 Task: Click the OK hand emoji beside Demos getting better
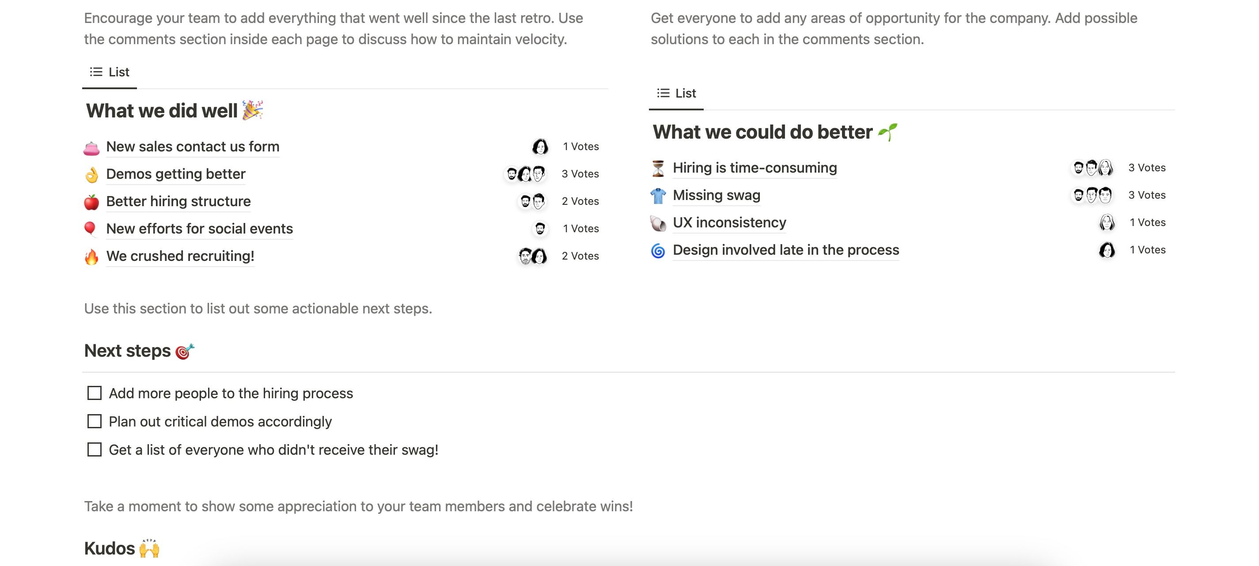point(91,174)
